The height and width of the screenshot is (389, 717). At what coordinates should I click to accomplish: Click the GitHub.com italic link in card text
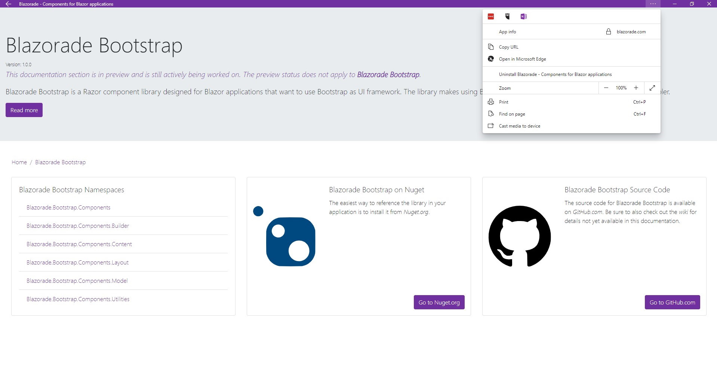[587, 212]
